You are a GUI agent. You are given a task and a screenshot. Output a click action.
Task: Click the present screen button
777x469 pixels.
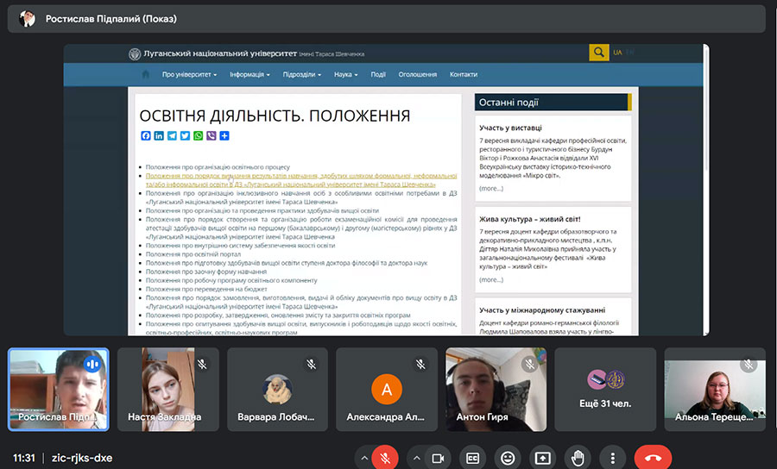(543, 458)
